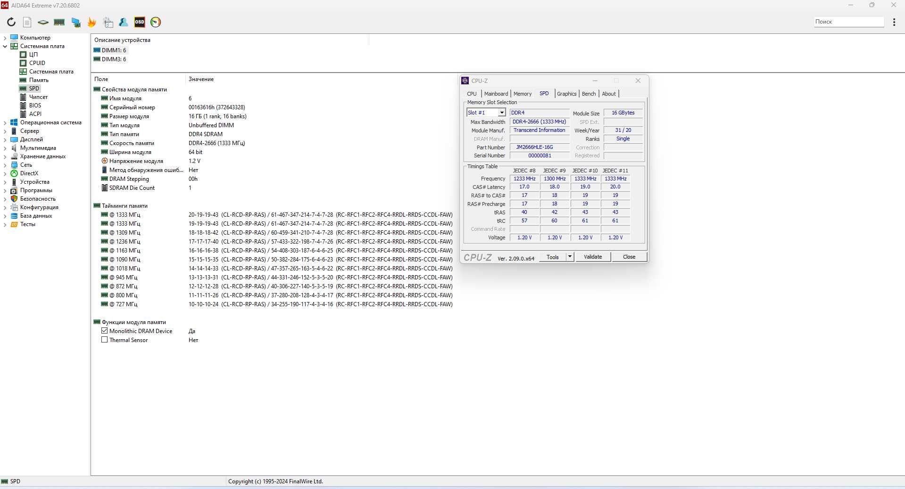
Task: Open the monitor diagnostics toolbar icon
Action: click(76, 22)
